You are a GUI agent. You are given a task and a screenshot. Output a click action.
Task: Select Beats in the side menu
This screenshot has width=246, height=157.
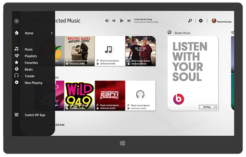pyautogui.click(x=29, y=69)
